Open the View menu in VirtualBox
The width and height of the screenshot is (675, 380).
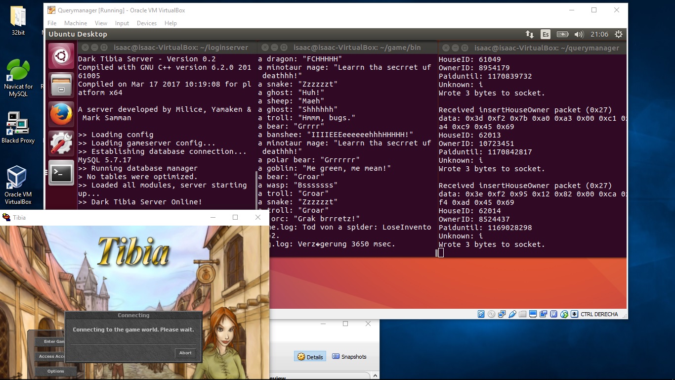pos(101,23)
